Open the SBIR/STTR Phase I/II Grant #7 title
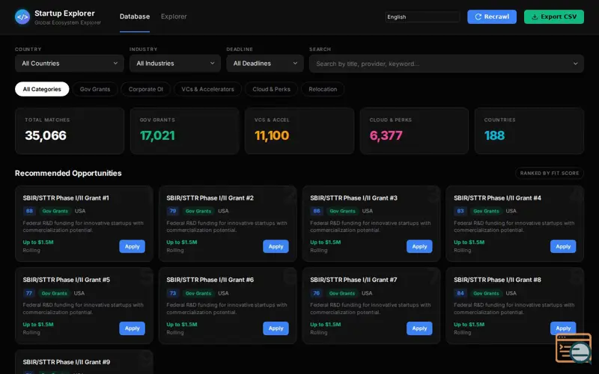 [x=353, y=280]
